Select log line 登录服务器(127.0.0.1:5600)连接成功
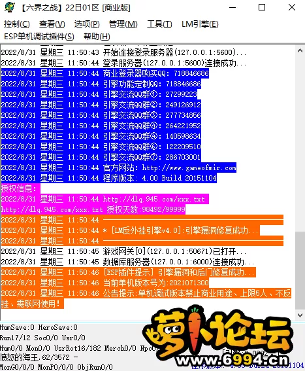Image resolution: width=305 pixels, height=371 pixels. pyautogui.click(x=124, y=63)
